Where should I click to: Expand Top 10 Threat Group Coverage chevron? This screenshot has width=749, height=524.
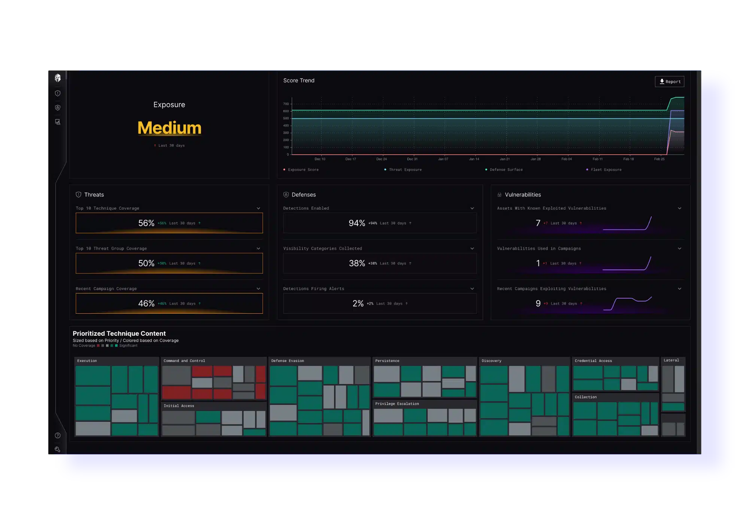coord(258,249)
